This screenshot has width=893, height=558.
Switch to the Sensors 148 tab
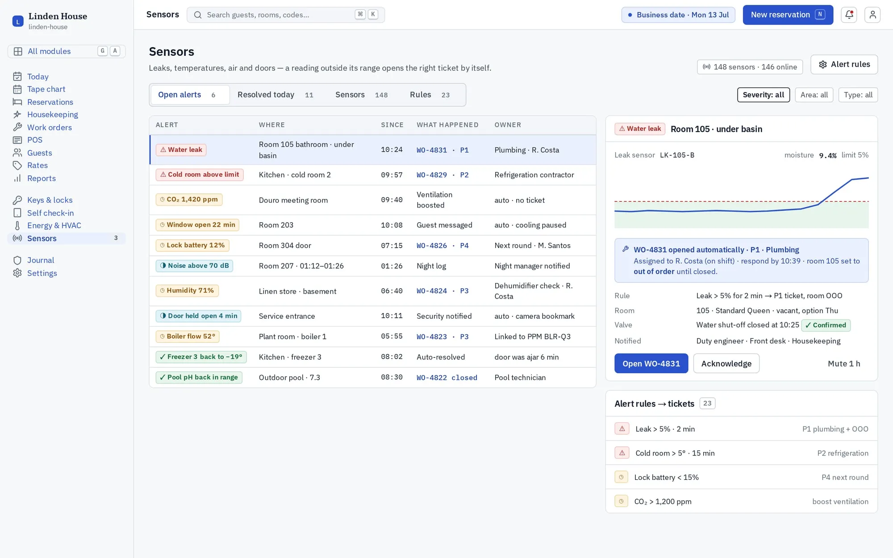pyautogui.click(x=362, y=95)
